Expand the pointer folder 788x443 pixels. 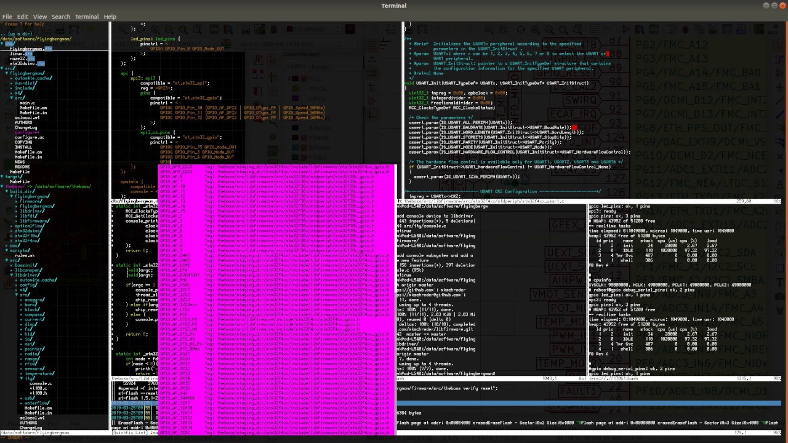pyautogui.click(x=33, y=349)
